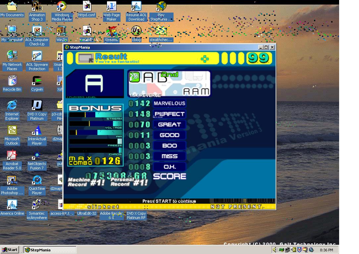The width and height of the screenshot is (359, 254).
Task: Click the StepMania title bar app icon
Action: pyautogui.click(x=67, y=47)
